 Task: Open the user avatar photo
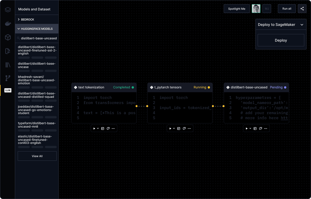pyautogui.click(x=256, y=9)
